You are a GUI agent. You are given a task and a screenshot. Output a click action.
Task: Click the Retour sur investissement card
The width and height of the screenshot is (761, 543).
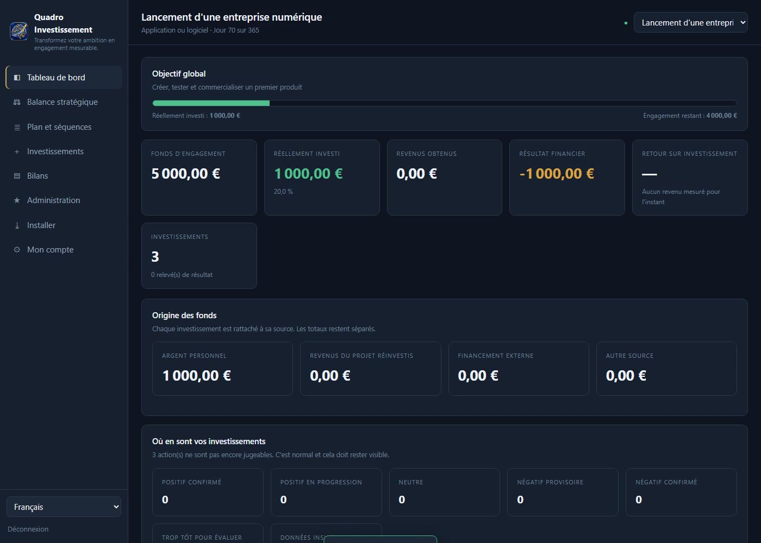(690, 178)
